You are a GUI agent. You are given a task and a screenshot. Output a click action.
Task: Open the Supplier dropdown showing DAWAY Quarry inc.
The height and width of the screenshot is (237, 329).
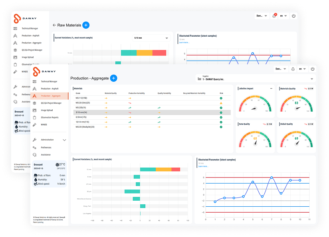click(x=311, y=79)
